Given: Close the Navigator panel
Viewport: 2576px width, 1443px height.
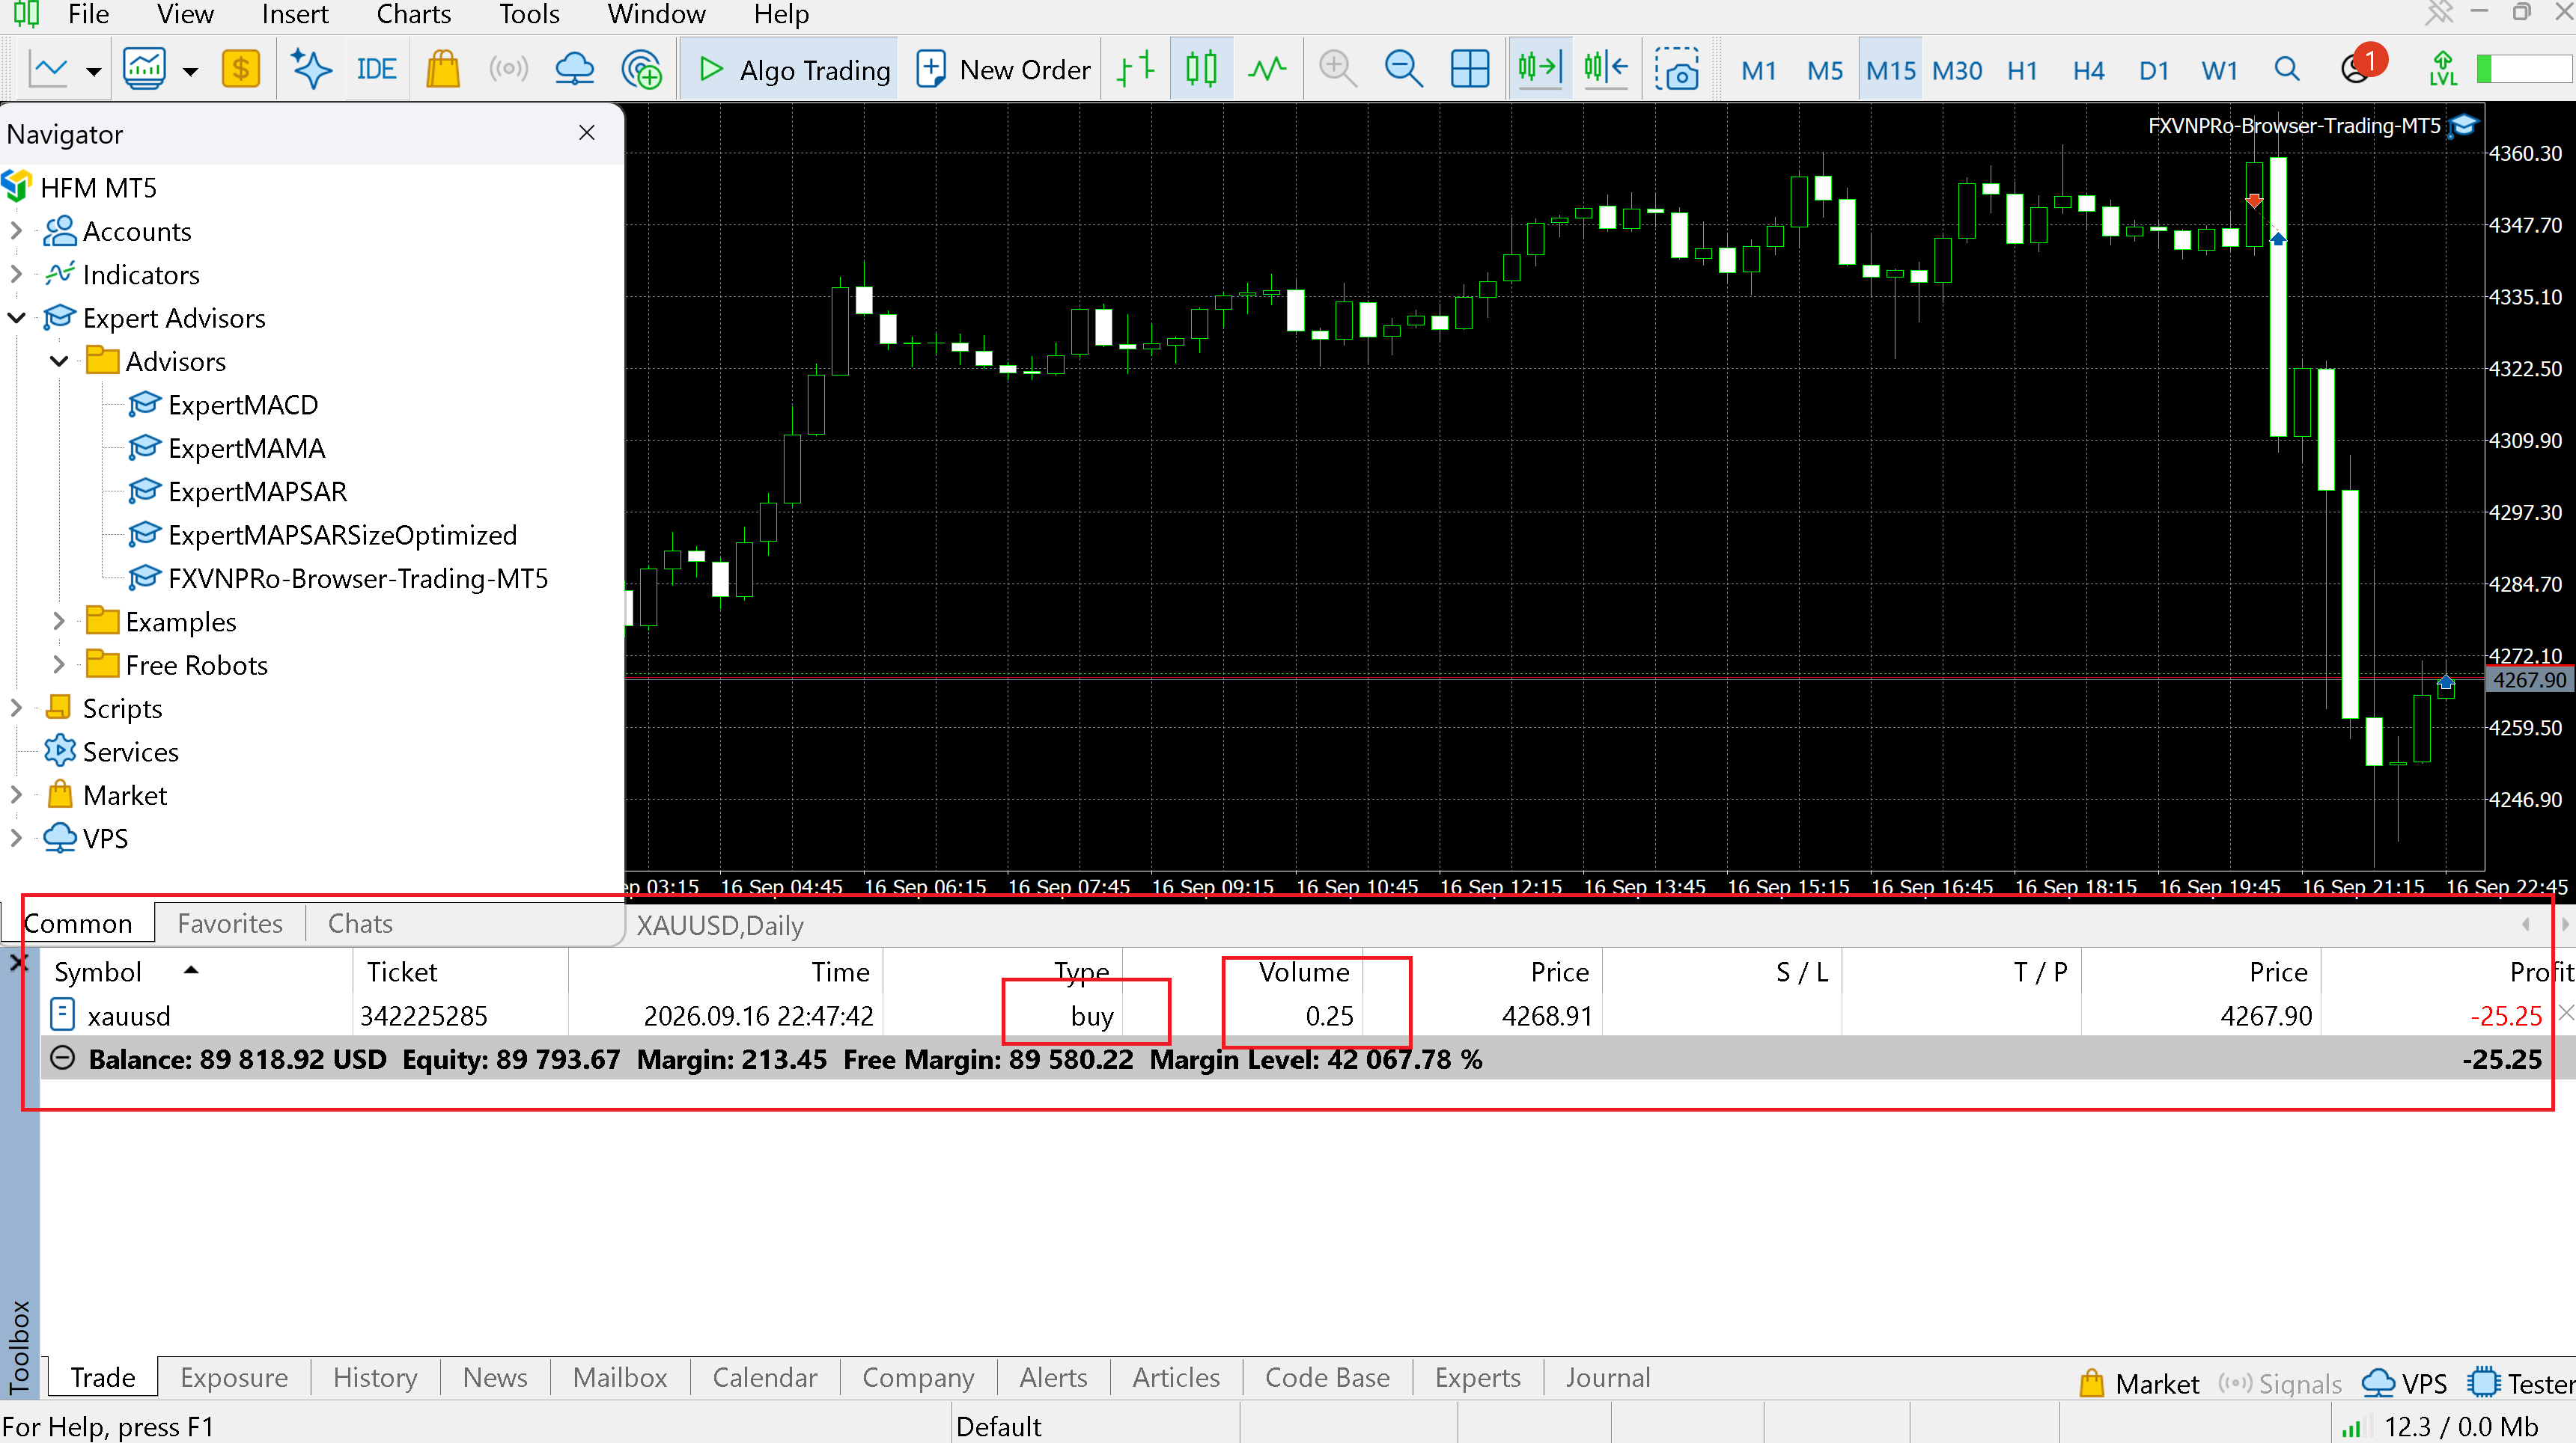Looking at the screenshot, I should [587, 133].
